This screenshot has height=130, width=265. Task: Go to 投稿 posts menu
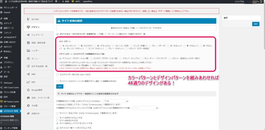(10, 19)
